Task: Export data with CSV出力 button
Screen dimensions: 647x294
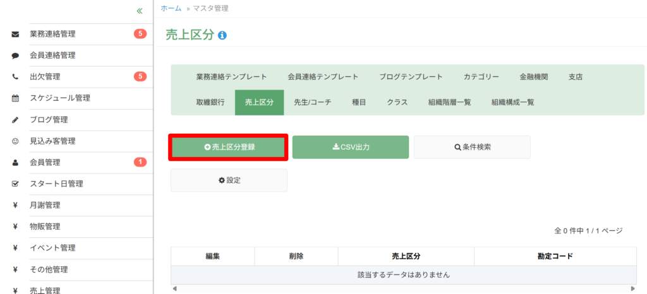Action: click(351, 148)
